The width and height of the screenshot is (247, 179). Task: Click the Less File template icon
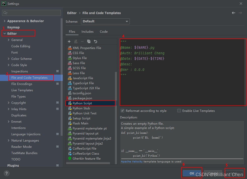(70, 73)
